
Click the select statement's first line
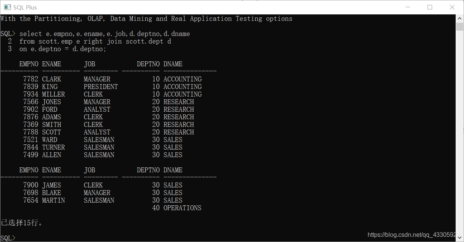(105, 34)
